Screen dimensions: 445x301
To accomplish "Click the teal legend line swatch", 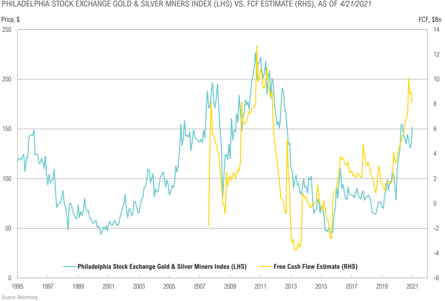I will point(70,267).
